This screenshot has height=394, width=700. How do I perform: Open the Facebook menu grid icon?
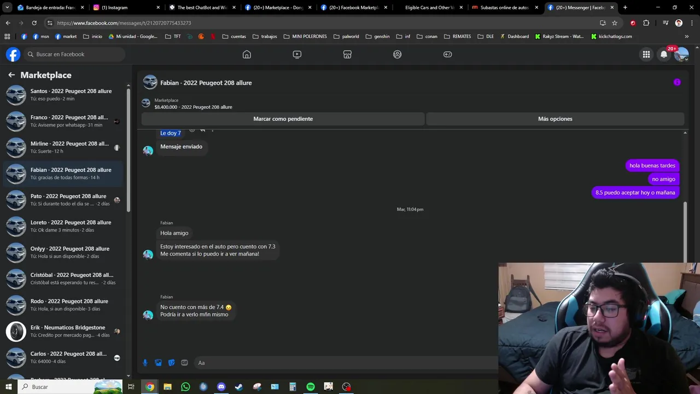click(646, 54)
